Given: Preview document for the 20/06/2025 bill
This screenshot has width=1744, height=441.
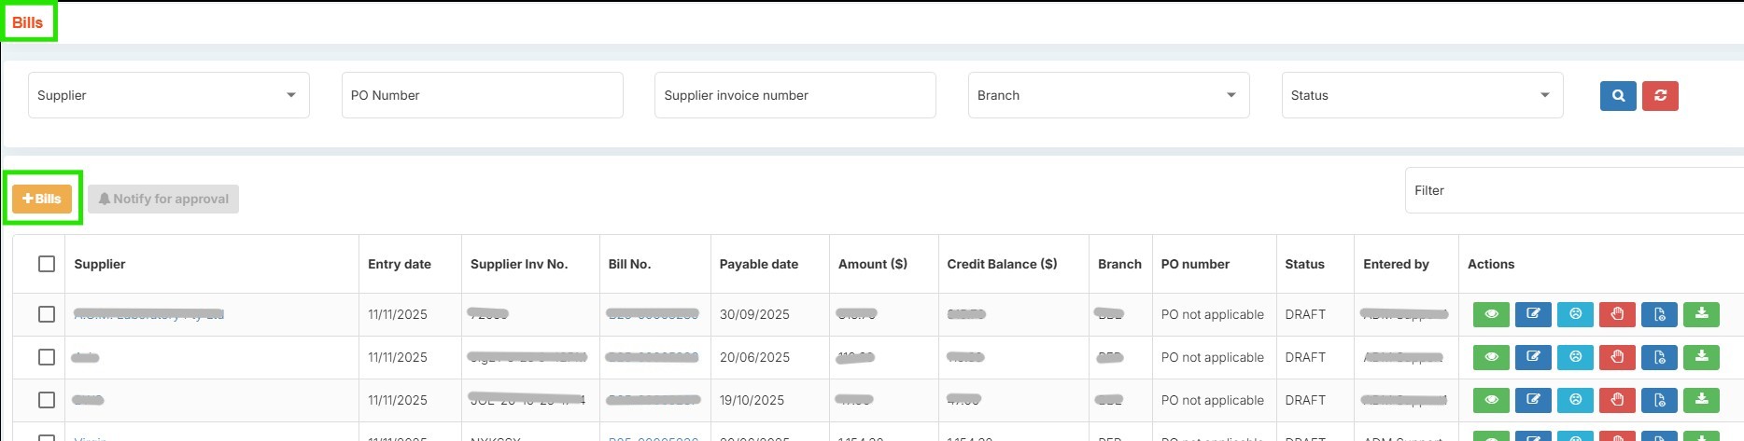Looking at the screenshot, I should point(1659,357).
